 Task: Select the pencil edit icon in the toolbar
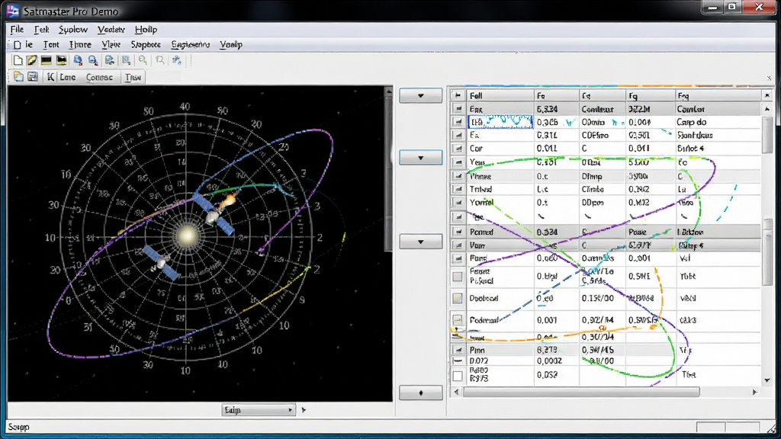[x=32, y=61]
